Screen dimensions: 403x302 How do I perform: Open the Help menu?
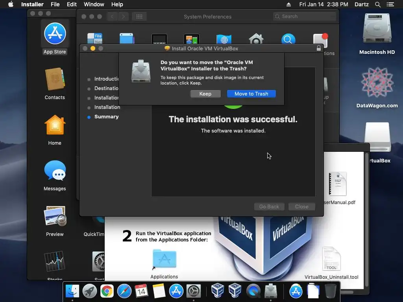[x=117, y=4]
